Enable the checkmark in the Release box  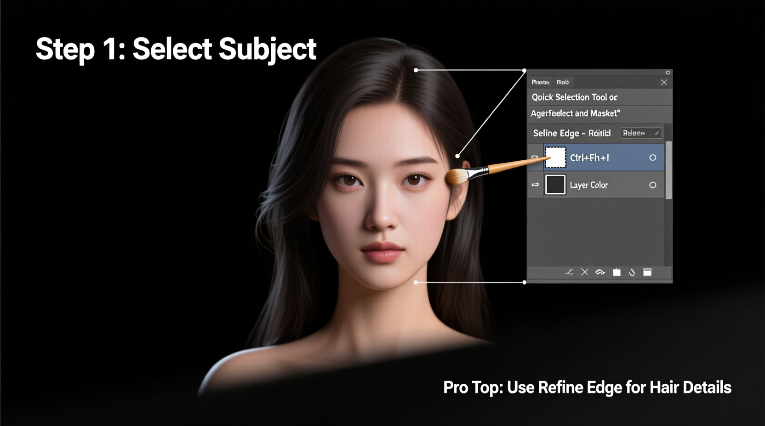pos(656,133)
